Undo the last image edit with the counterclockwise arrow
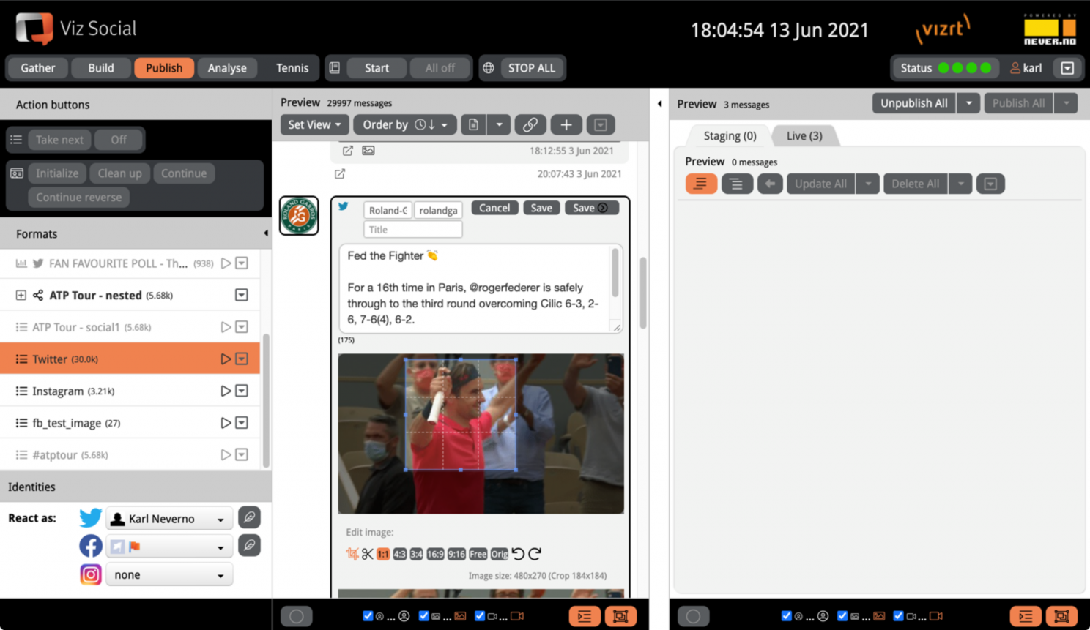Viewport: 1090px width, 630px height. (519, 554)
